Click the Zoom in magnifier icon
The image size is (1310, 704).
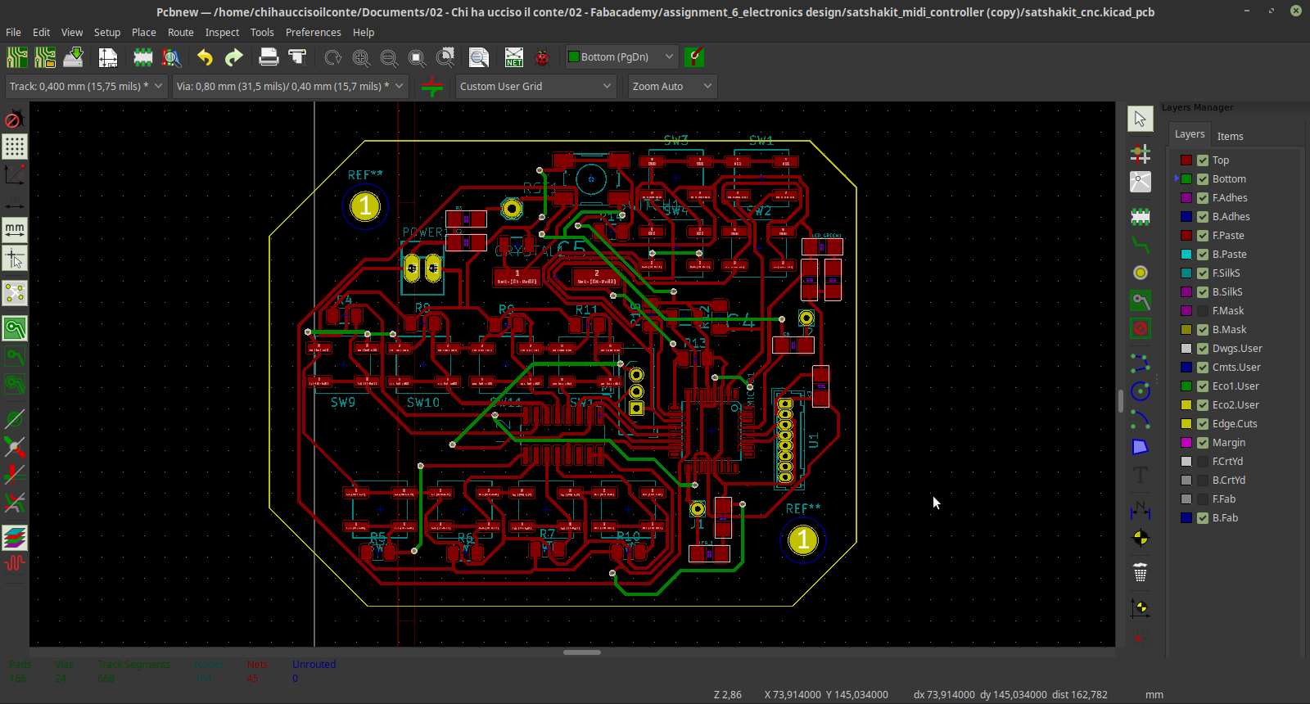[361, 57]
